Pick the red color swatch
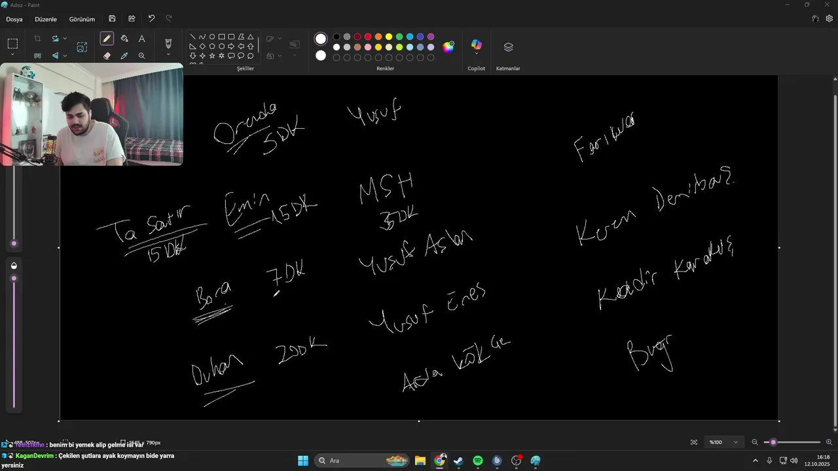The height and width of the screenshot is (471, 838). (368, 37)
